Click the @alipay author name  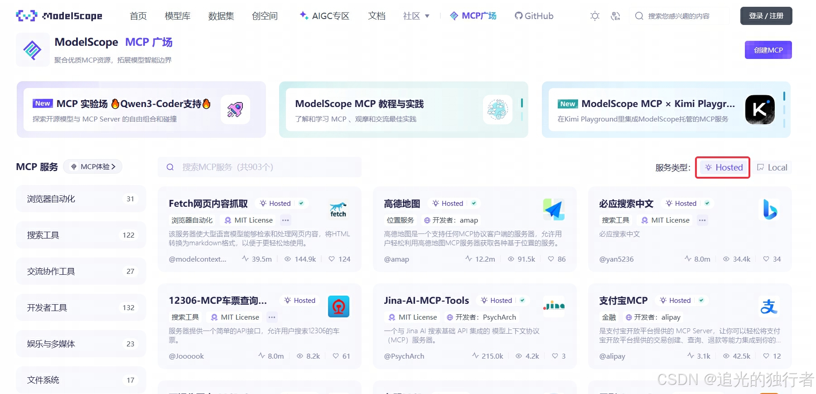[x=612, y=356]
